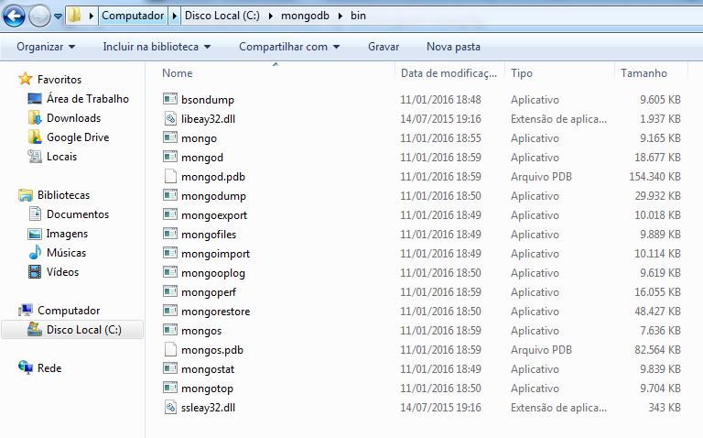Click the Gravar toolbar button

point(384,47)
